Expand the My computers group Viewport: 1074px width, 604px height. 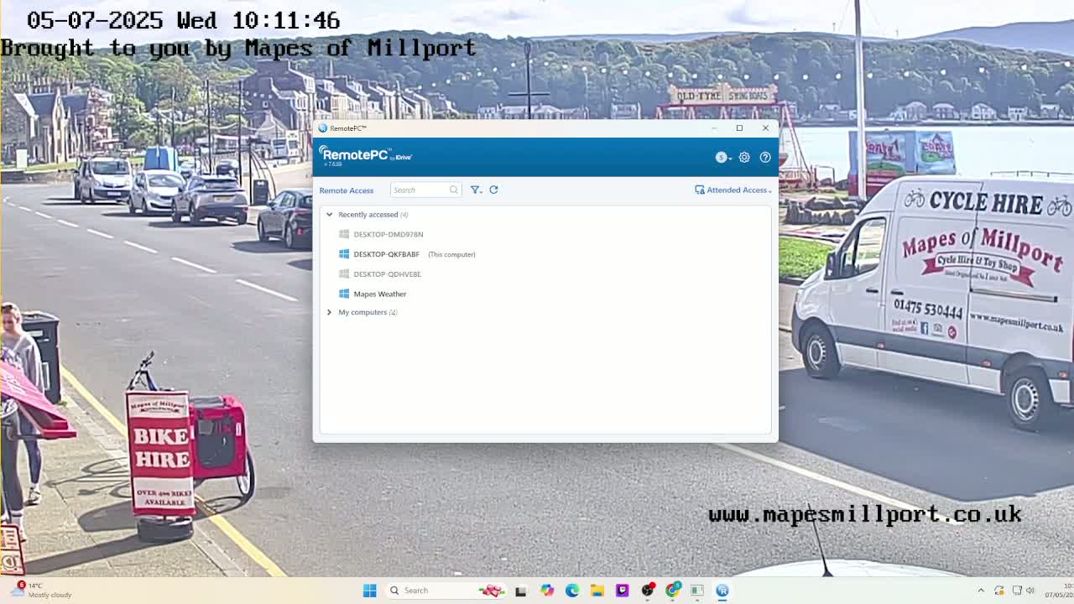click(x=329, y=312)
